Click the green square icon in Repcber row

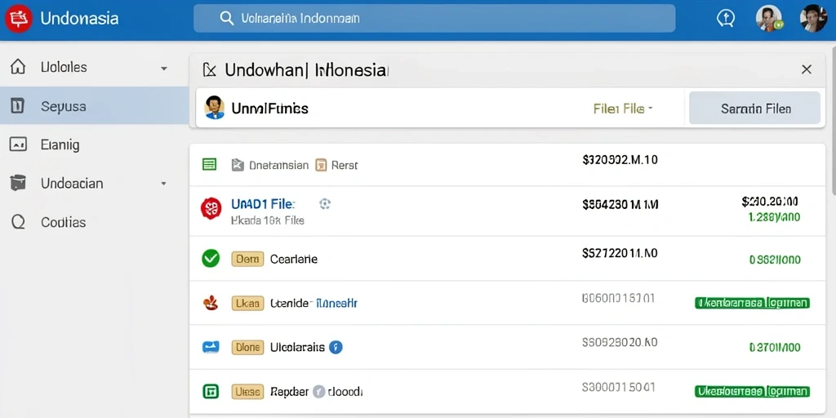[211, 392]
